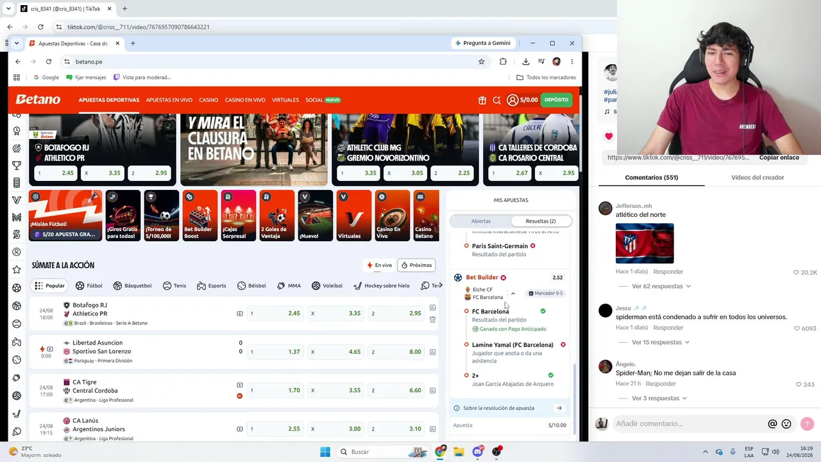
Task: Open the Windows Start menu
Action: tap(325, 452)
